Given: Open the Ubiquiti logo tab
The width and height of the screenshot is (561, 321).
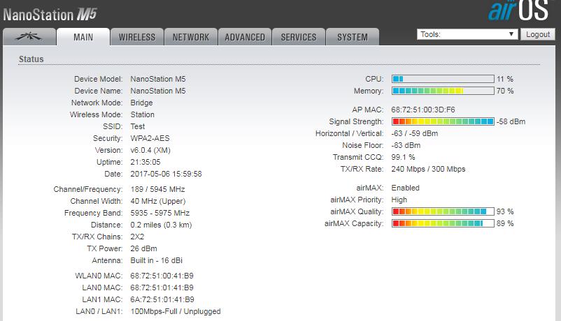Looking at the screenshot, I should [x=29, y=37].
